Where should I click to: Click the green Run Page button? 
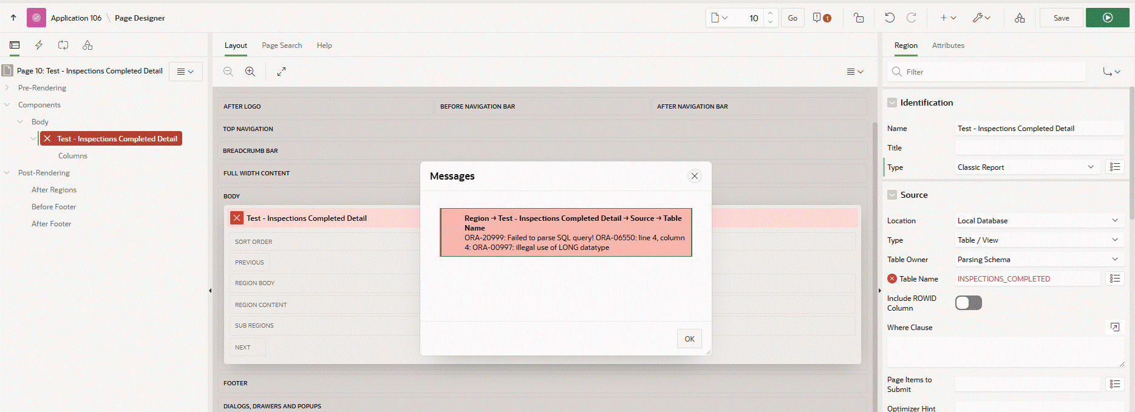(x=1107, y=18)
